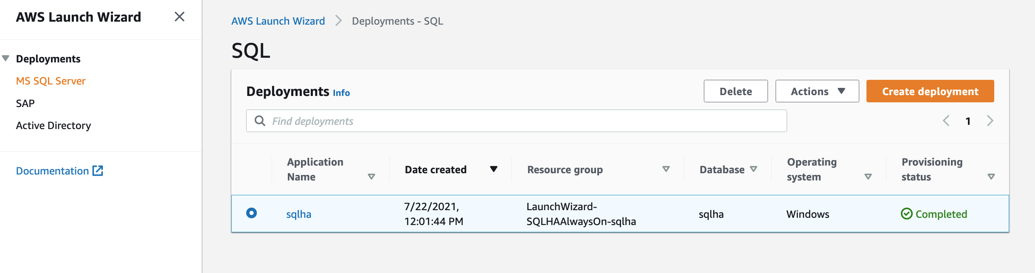Open Active Directory deployments
The height and width of the screenshot is (273, 1035).
coord(53,126)
